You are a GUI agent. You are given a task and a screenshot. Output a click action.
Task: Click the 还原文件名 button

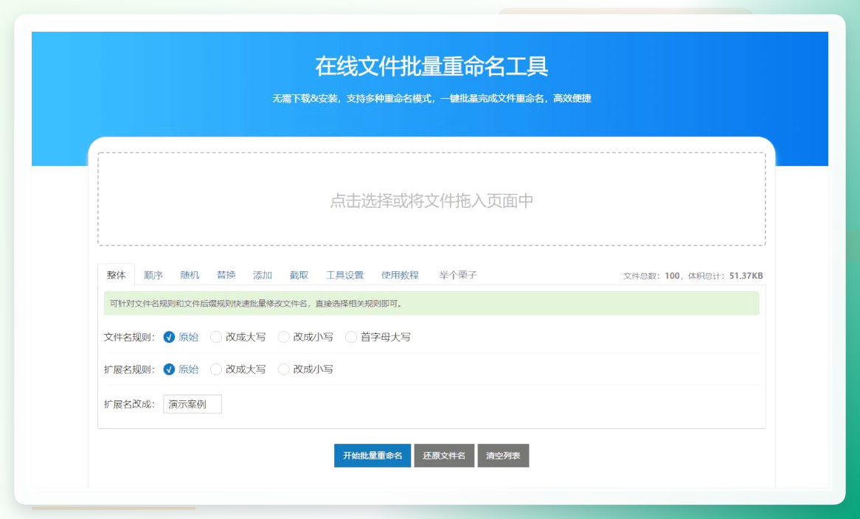444,456
